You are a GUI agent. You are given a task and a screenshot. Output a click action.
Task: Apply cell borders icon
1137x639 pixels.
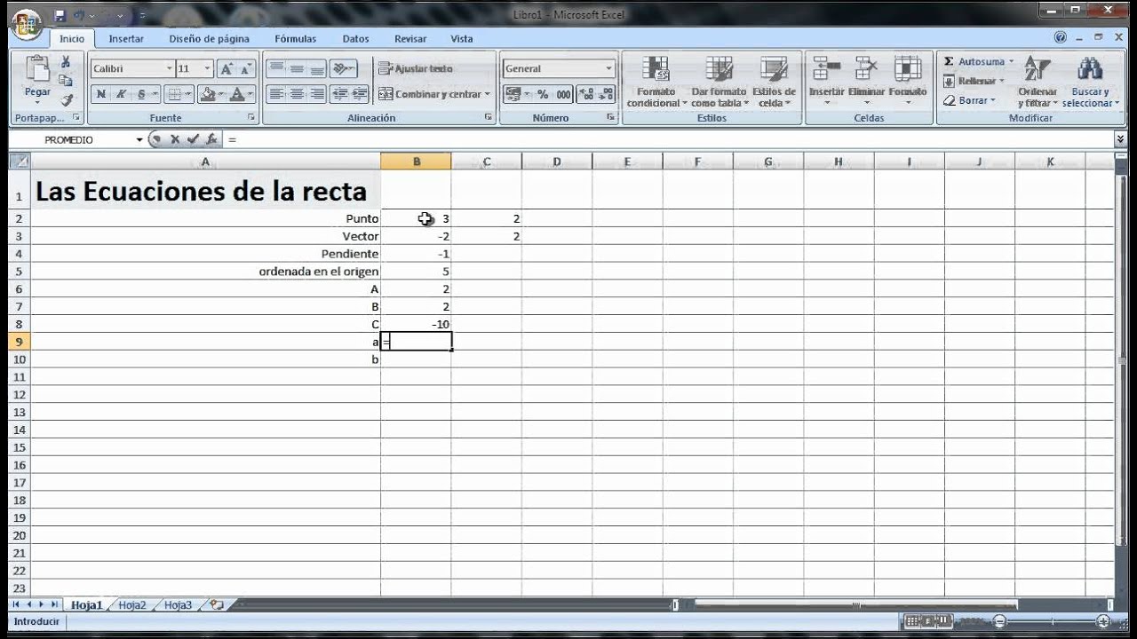[x=174, y=94]
